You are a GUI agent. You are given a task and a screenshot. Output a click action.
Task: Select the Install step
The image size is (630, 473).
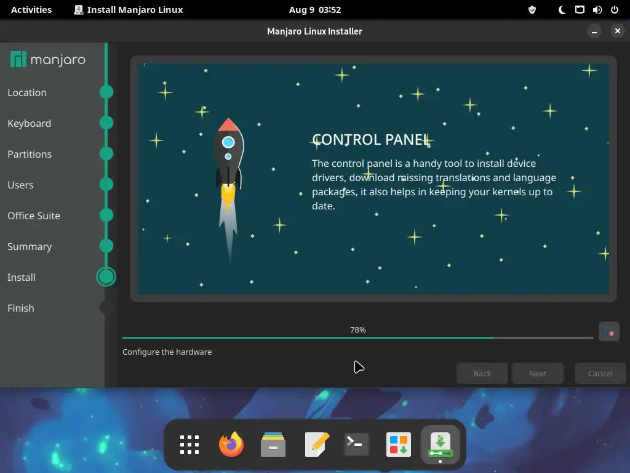[22, 277]
